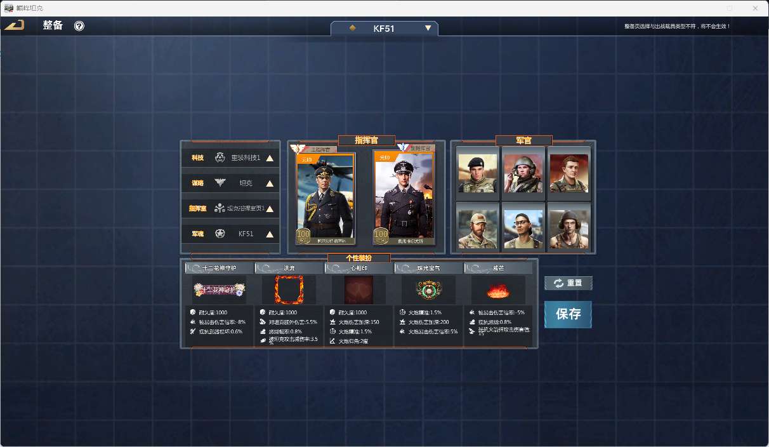Expand the 军魂 KF51 row arrow
The width and height of the screenshot is (769, 447).
click(x=270, y=234)
